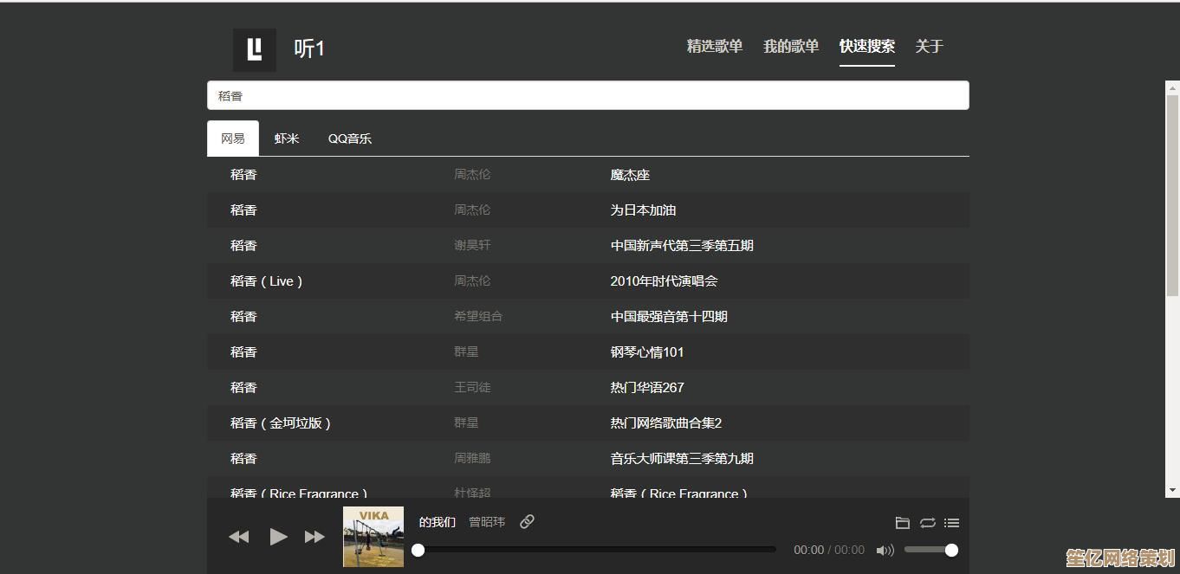Viewport: 1180px width, 574px height.
Task: Click the VIKA album cover thumbnail
Action: click(373, 537)
